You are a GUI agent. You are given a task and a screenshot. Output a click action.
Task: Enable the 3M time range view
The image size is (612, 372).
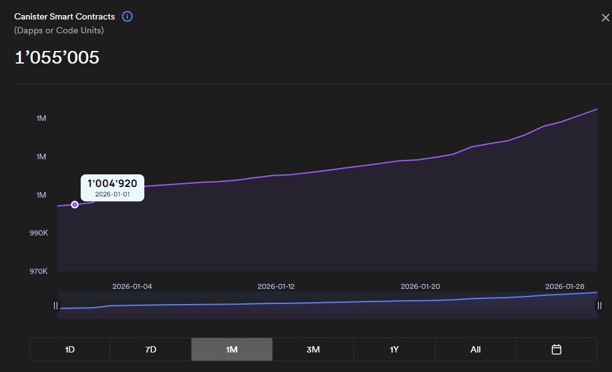[313, 349]
